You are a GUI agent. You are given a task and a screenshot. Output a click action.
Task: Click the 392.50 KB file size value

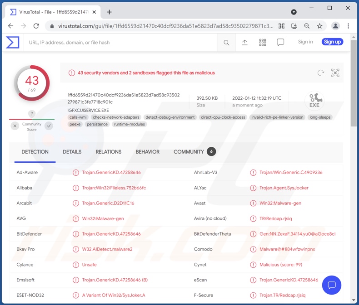[207, 98]
